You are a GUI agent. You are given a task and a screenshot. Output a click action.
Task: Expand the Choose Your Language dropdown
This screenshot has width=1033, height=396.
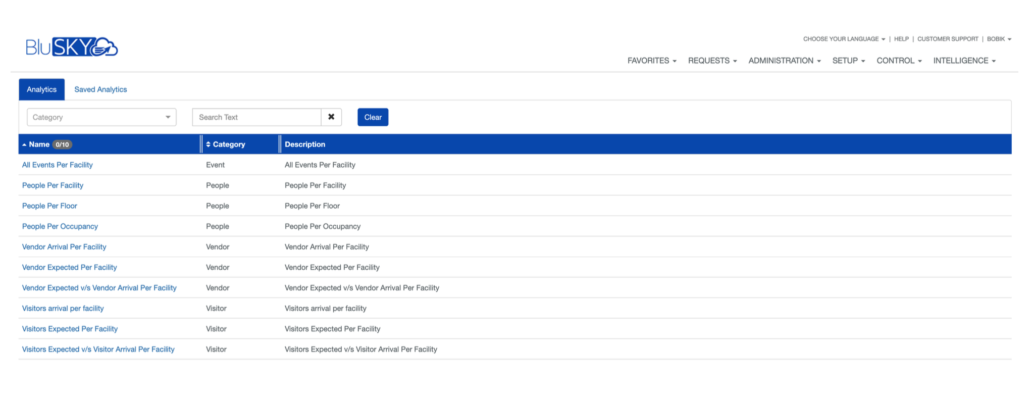coord(844,39)
